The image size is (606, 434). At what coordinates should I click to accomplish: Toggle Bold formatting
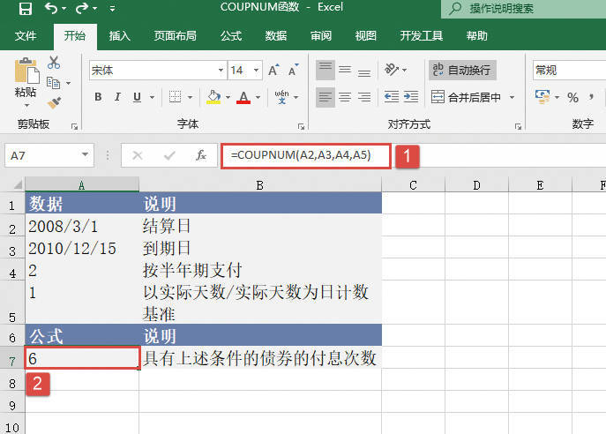pyautogui.click(x=98, y=97)
